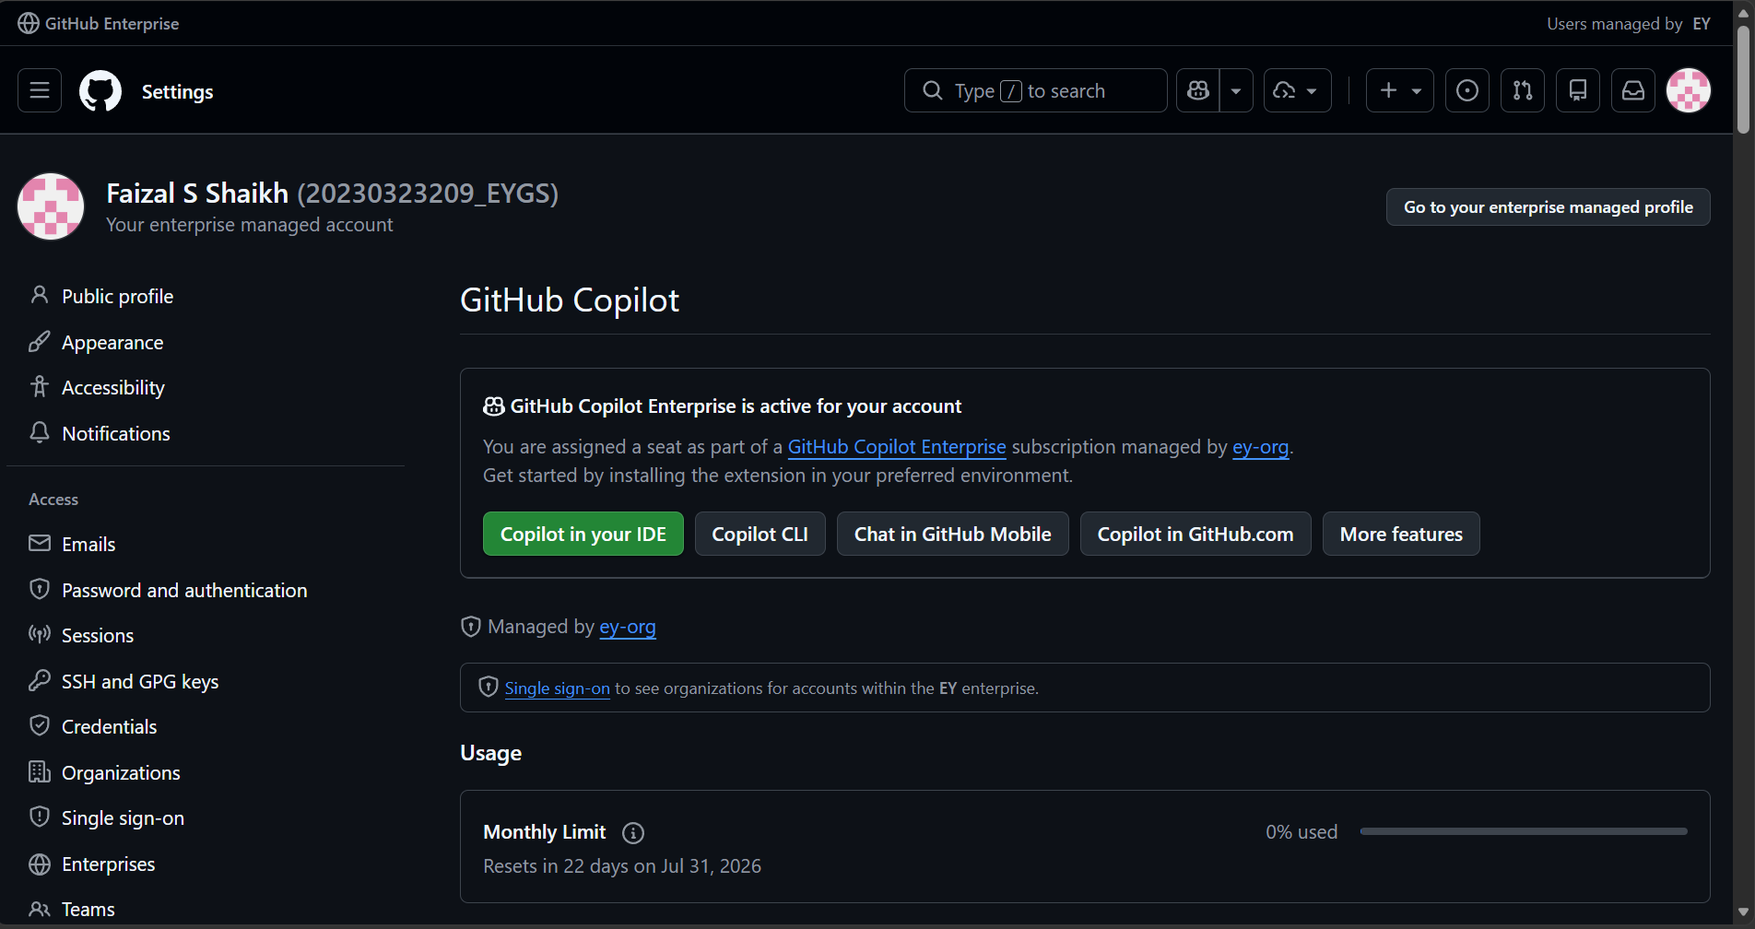The height and width of the screenshot is (929, 1755).
Task: Open Emails settings
Action: [88, 544]
